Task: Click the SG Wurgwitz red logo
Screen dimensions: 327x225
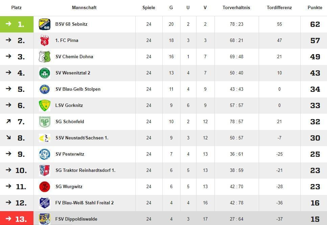Action: click(x=44, y=187)
